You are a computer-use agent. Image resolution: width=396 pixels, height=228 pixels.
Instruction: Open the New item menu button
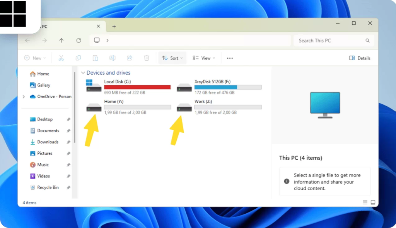pos(35,58)
